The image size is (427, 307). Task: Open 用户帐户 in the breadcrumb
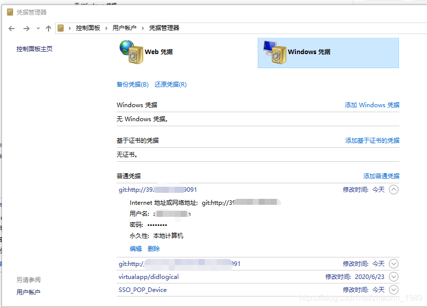125,28
